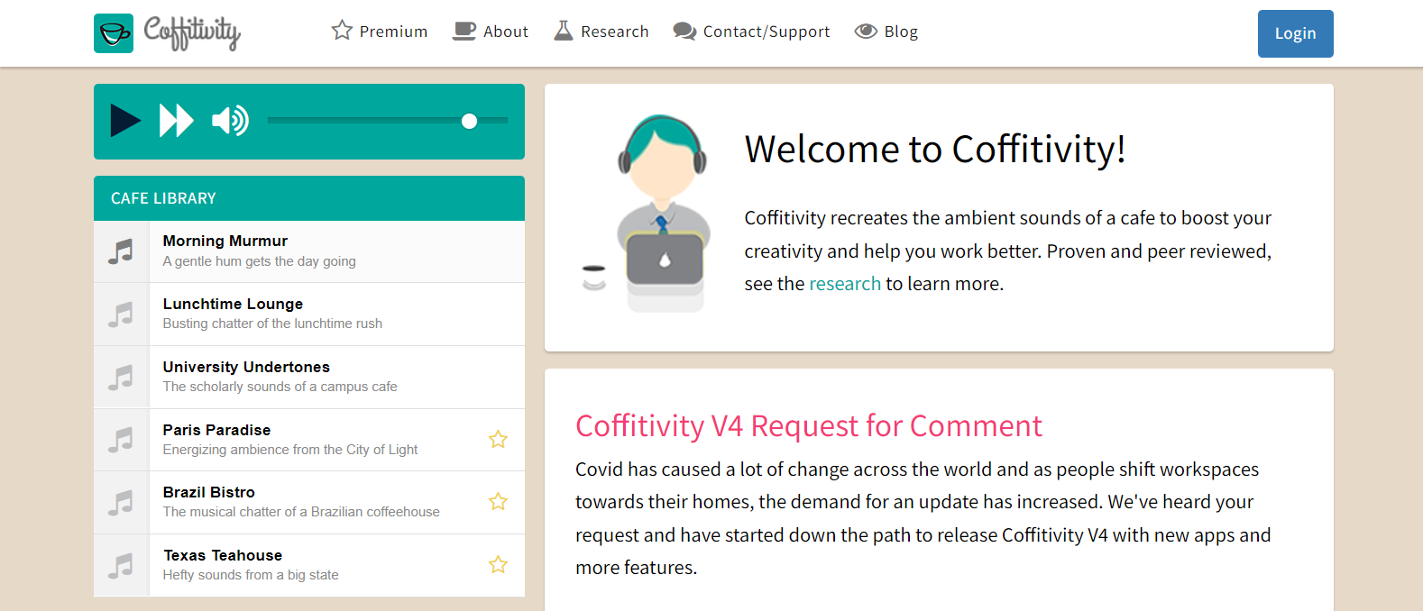Skip to next track with fast-forward icon

click(x=177, y=121)
